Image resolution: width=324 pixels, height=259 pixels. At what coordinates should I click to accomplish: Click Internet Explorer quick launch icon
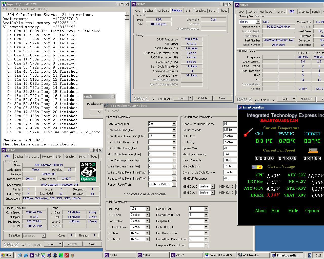point(26,255)
